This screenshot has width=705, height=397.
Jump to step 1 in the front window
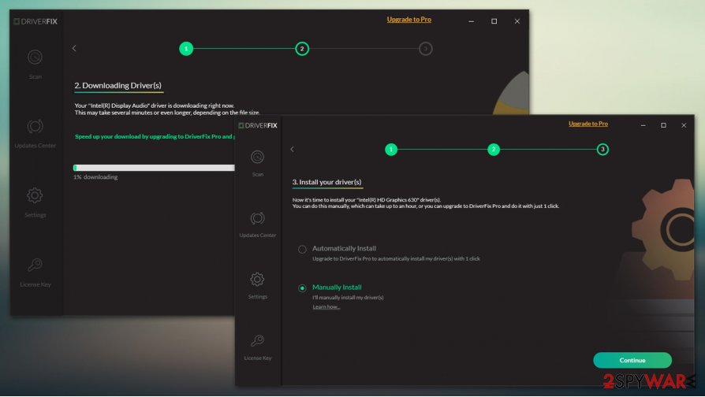(x=391, y=149)
